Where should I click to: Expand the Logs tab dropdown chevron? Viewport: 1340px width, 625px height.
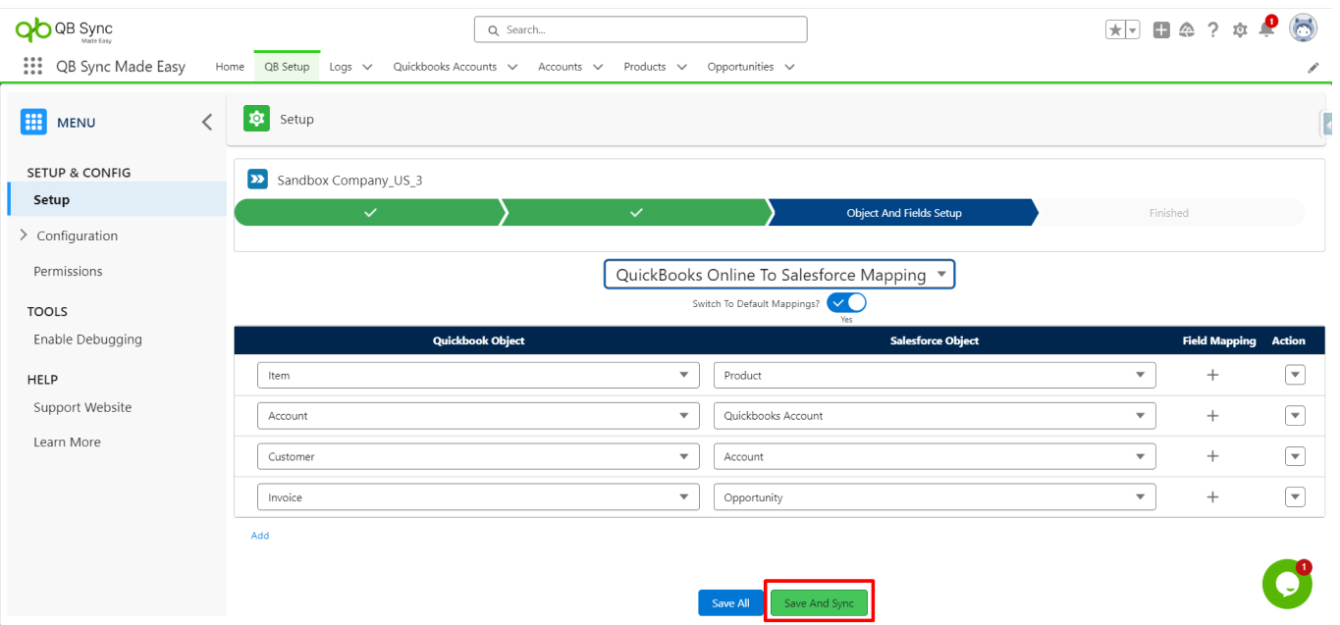[367, 67]
